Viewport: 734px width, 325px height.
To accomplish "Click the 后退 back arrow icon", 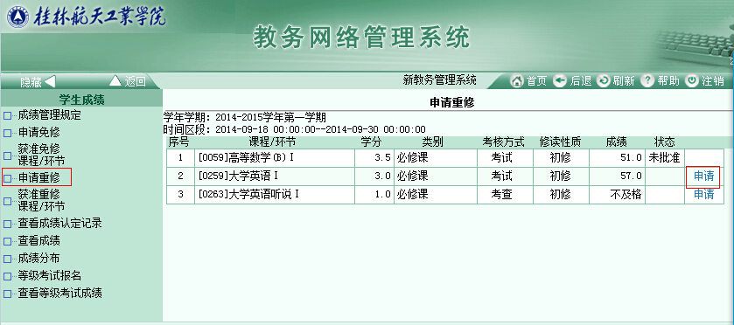I will tap(560, 81).
